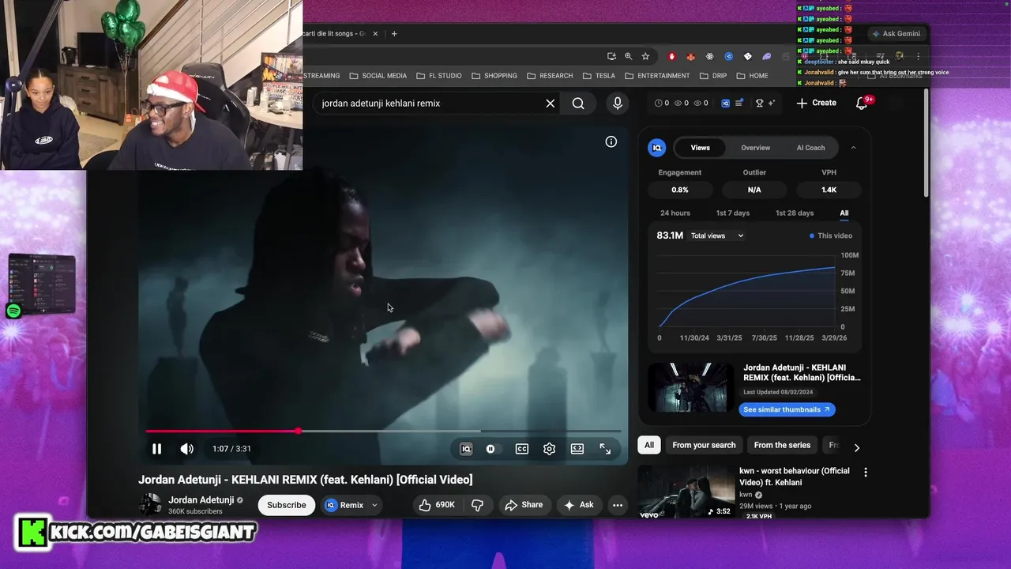Open the Total views dropdown

tap(717, 236)
